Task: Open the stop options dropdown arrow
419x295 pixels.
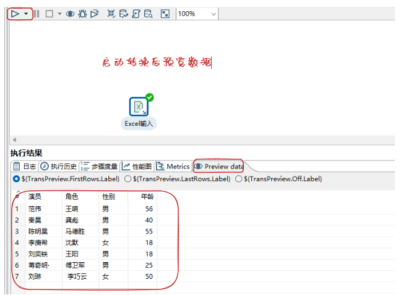Action: click(59, 14)
